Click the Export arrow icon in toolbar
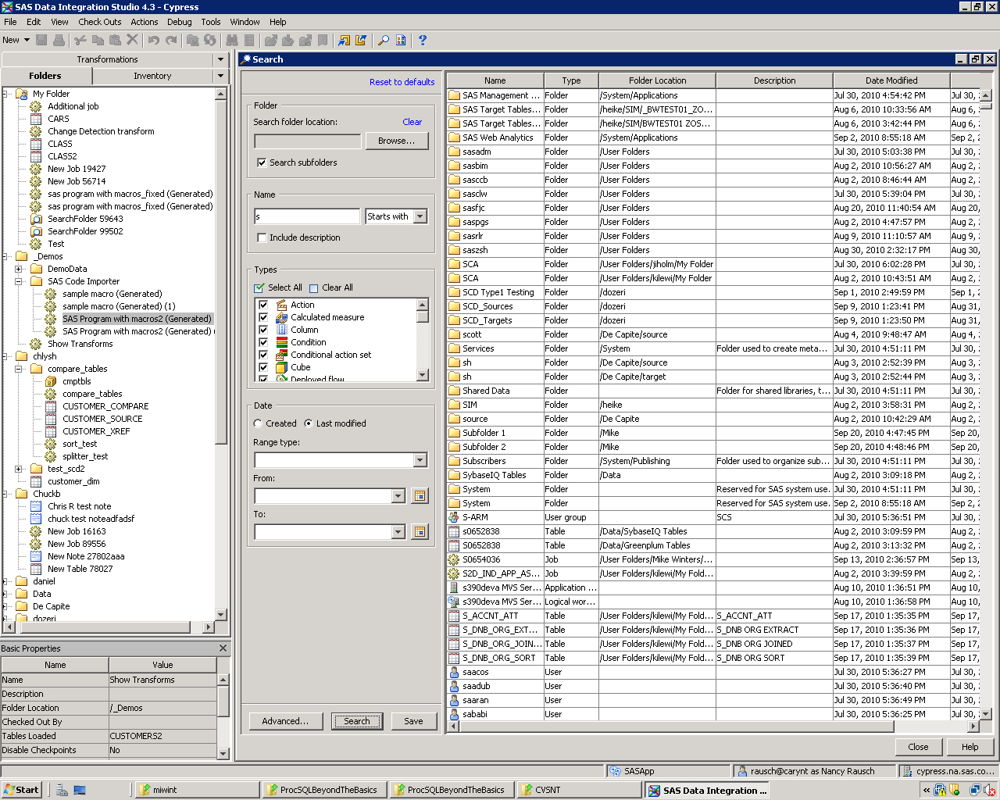Viewport: 1000px width, 800px height. [x=361, y=40]
